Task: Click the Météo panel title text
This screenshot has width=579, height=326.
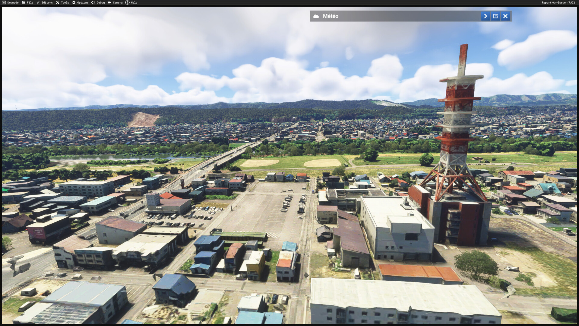Action: click(x=331, y=16)
